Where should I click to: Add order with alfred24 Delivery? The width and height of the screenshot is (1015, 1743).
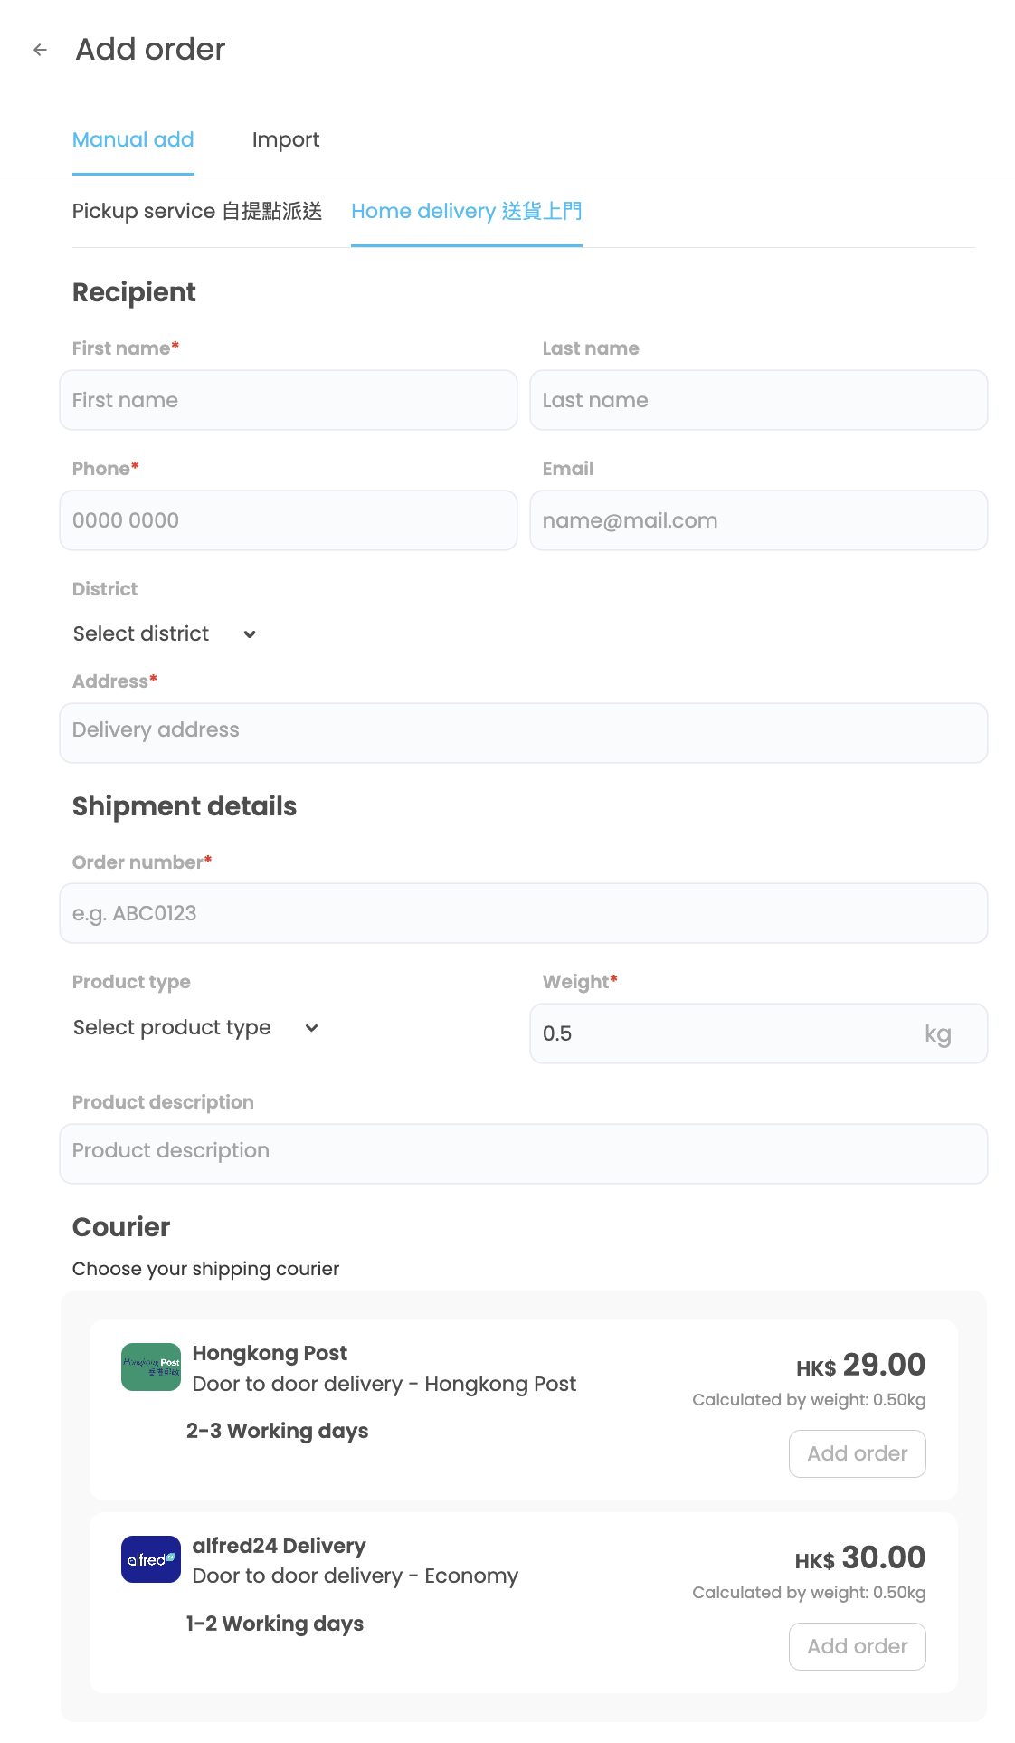857,1646
